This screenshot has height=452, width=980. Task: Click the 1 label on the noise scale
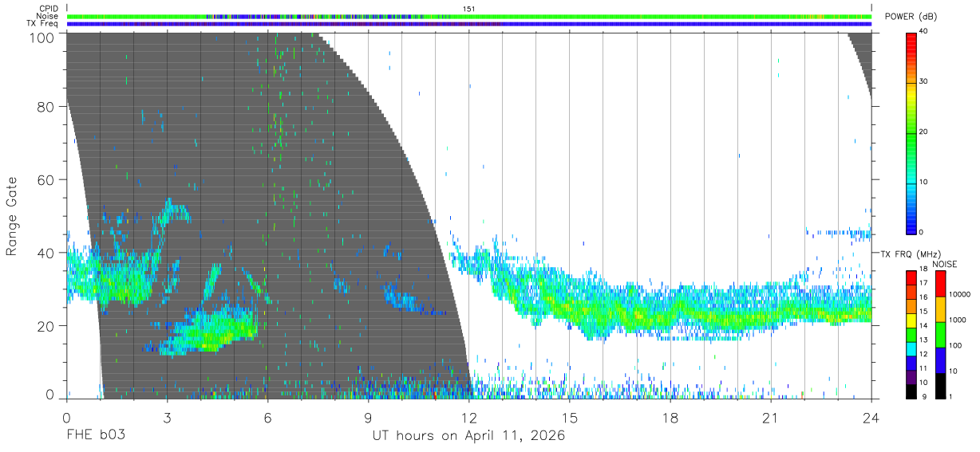(949, 396)
